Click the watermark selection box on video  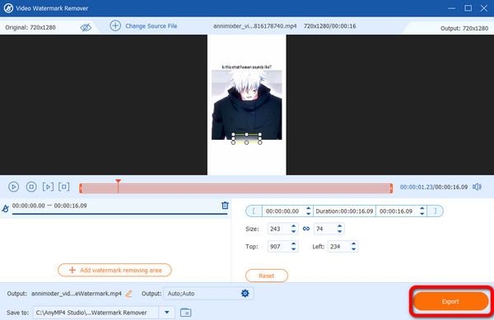point(246,138)
